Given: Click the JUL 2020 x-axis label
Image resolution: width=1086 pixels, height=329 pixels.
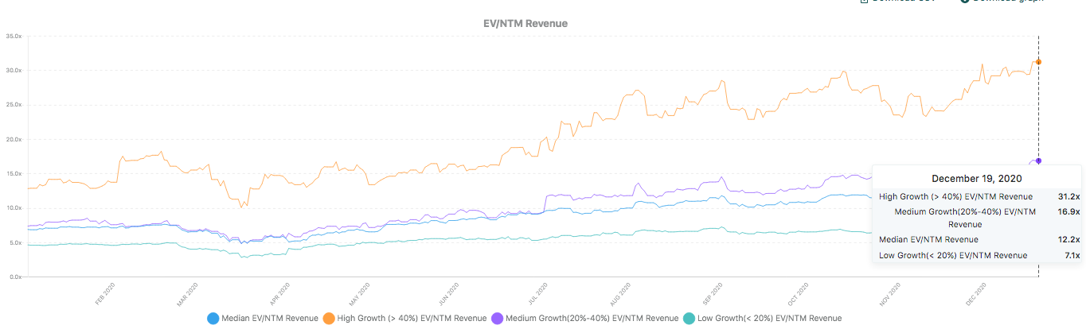Looking at the screenshot, I should click(537, 293).
